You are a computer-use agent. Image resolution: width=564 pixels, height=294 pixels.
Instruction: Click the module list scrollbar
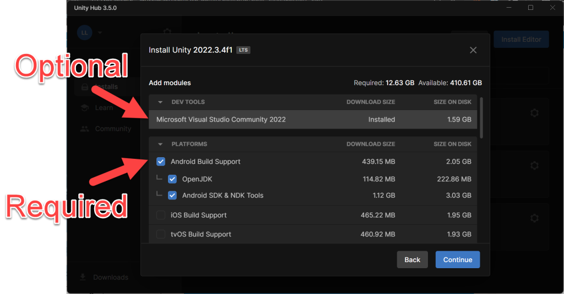click(x=481, y=118)
